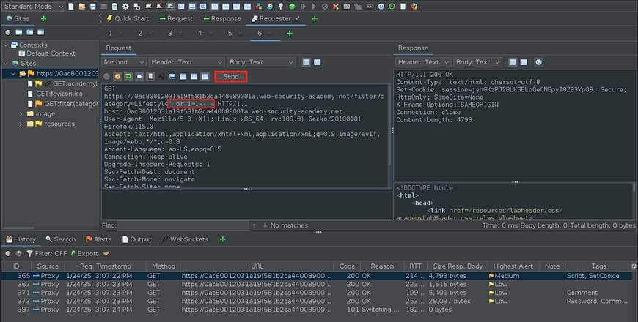
Task: Click grey circle in request toolbar
Action: pyautogui.click(x=106, y=76)
